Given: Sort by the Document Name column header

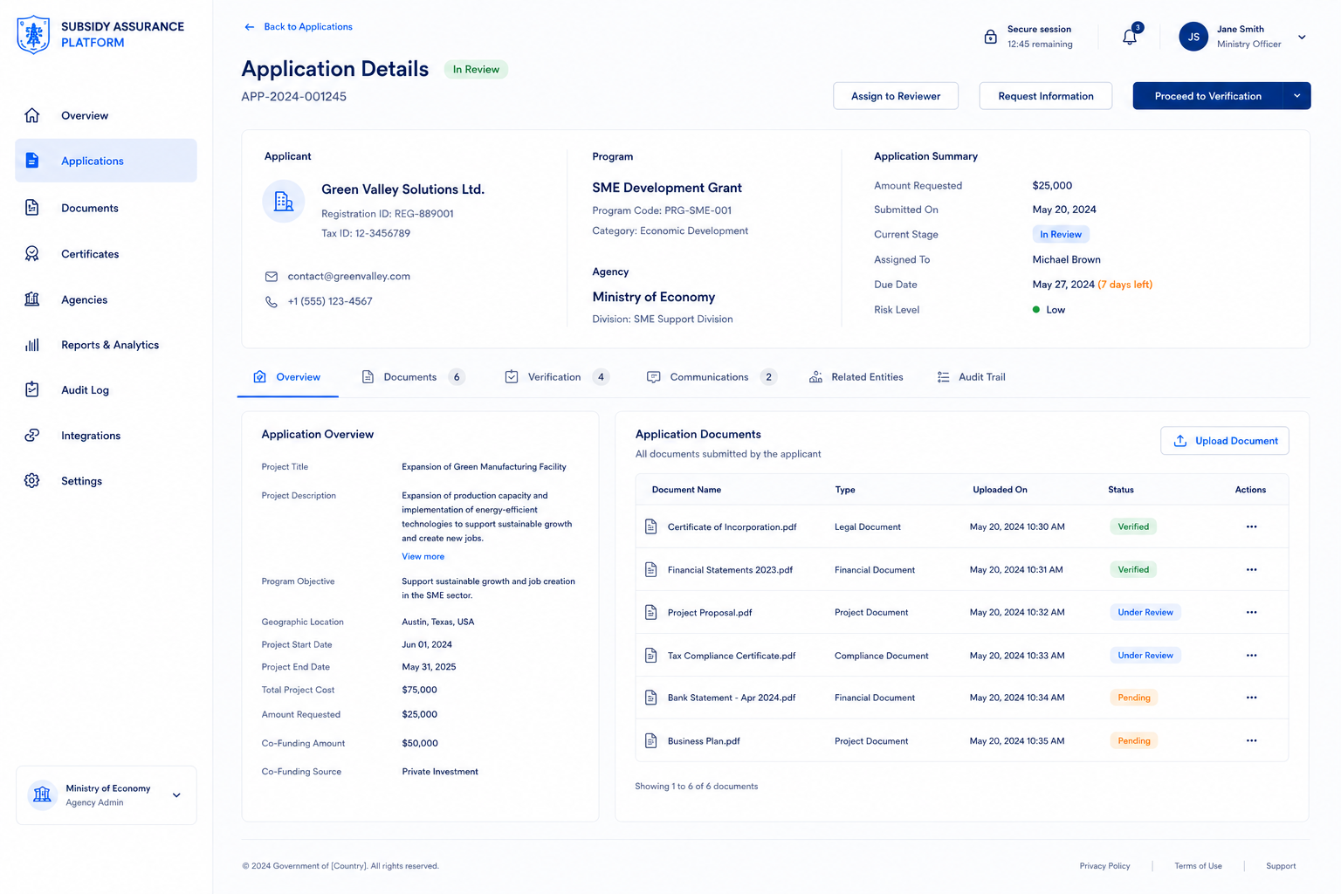Looking at the screenshot, I should pos(686,490).
